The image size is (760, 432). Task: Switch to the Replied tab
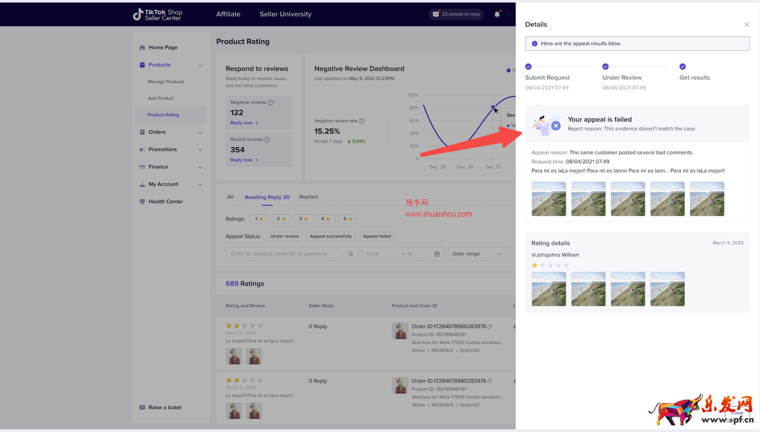pos(308,197)
